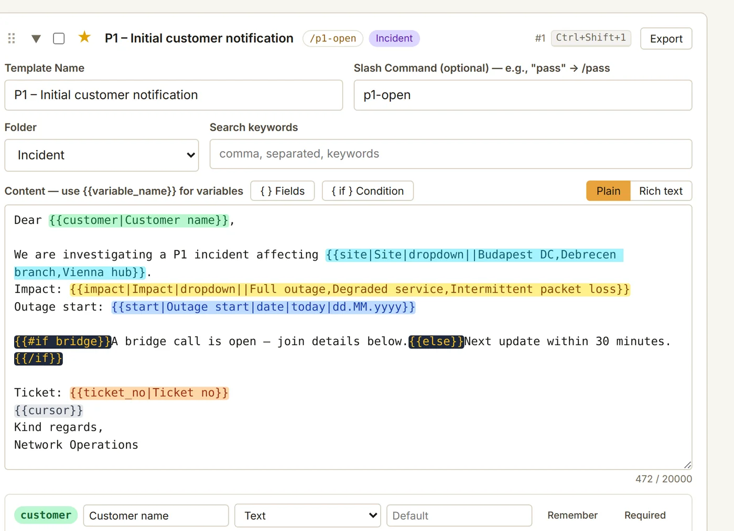Click the /p1-open slash command badge

(333, 38)
